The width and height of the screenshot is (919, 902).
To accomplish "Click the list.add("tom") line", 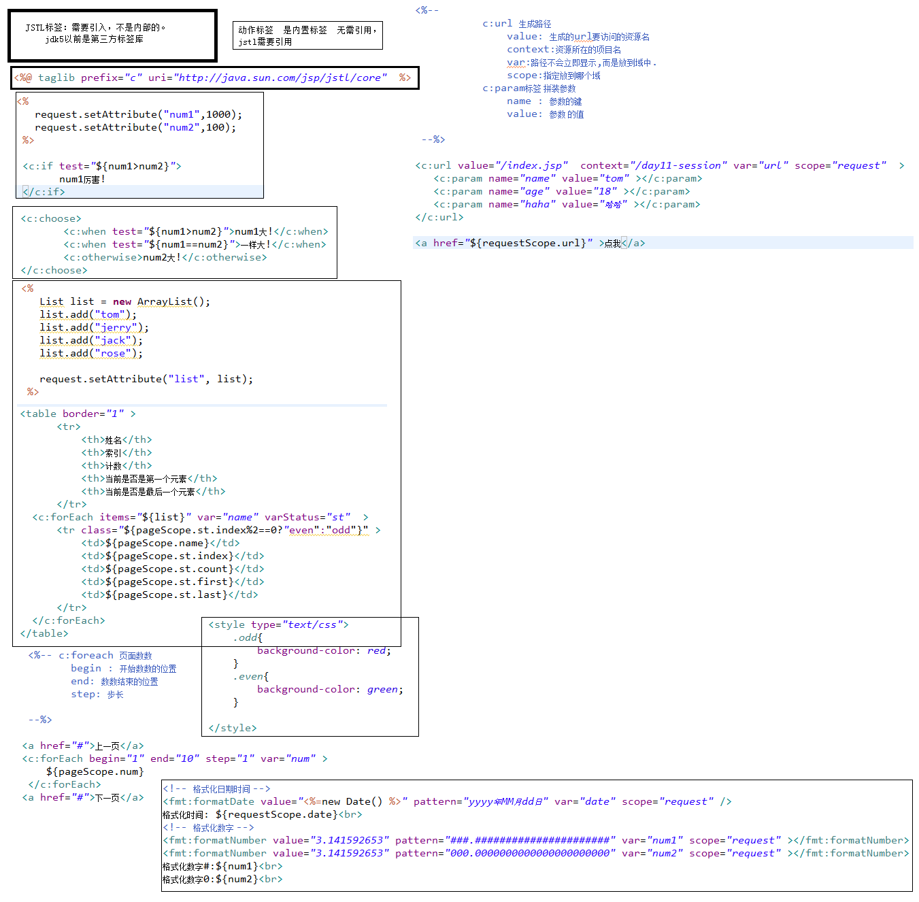I will tap(88, 314).
